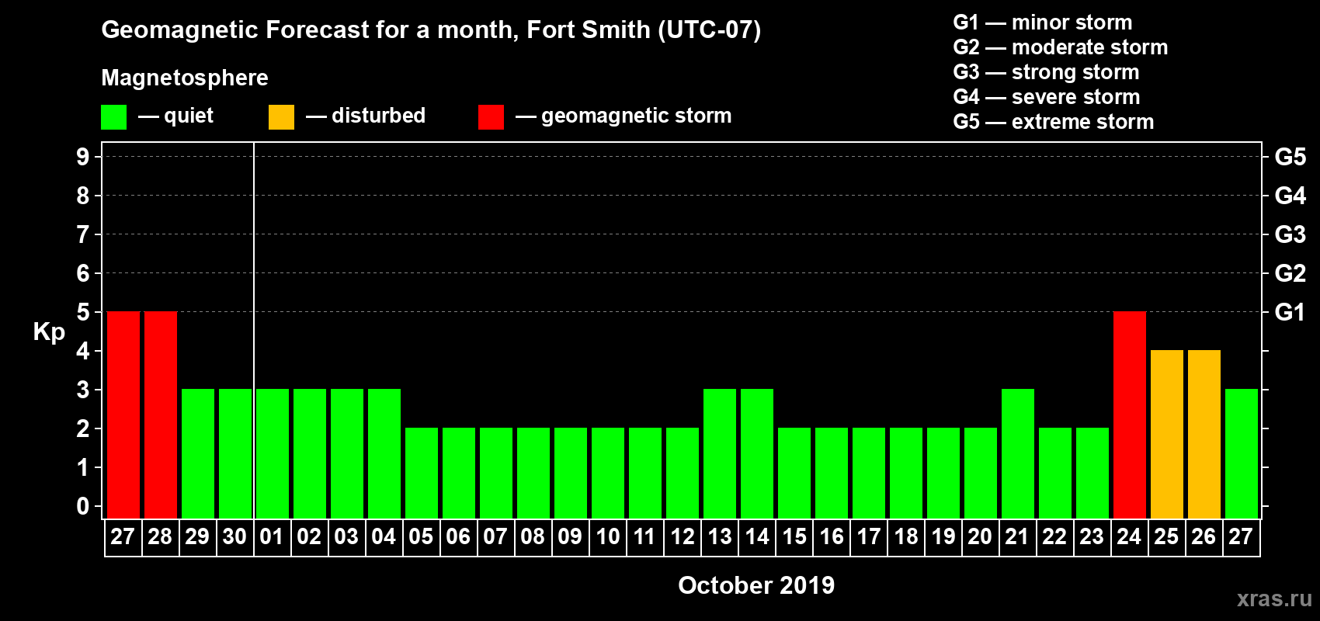Viewport: 1320px width, 621px height.
Task: Click the orange bar for date 25
Action: (x=1167, y=434)
